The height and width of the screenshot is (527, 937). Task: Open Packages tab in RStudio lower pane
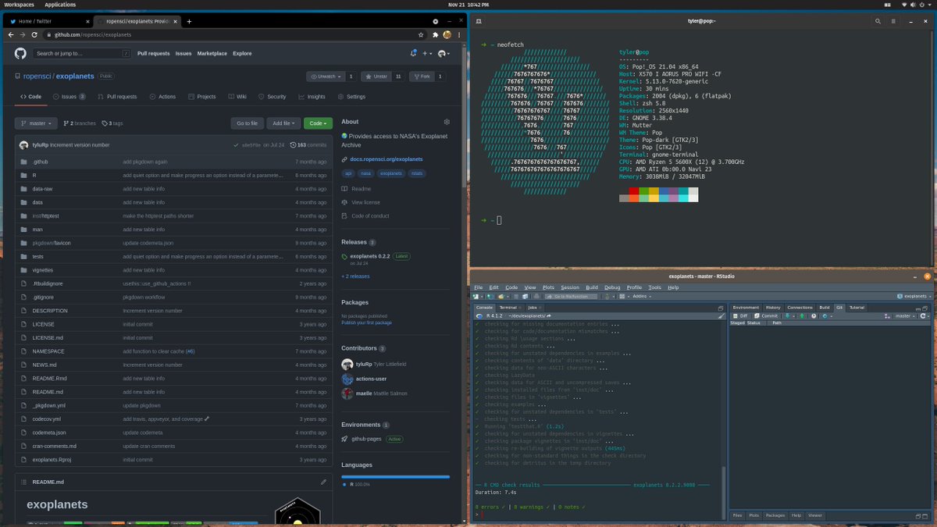[x=775, y=515]
